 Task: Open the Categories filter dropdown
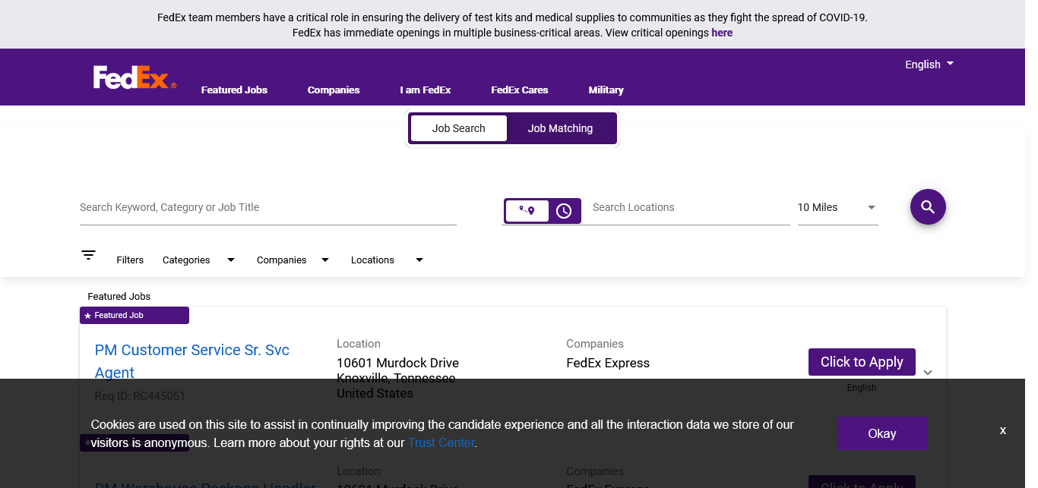[198, 260]
